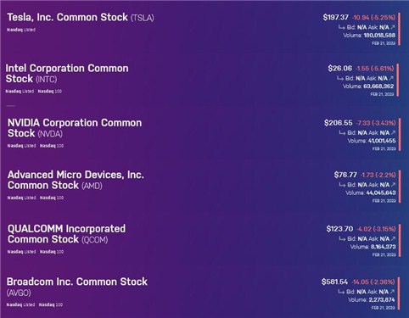This screenshot has width=409, height=318.
Task: Open Tesla bid/ask arrow icon
Action: point(392,27)
